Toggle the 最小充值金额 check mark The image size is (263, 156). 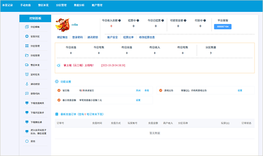[58, 100]
